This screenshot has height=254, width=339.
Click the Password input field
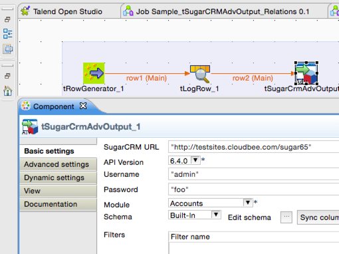254,190
